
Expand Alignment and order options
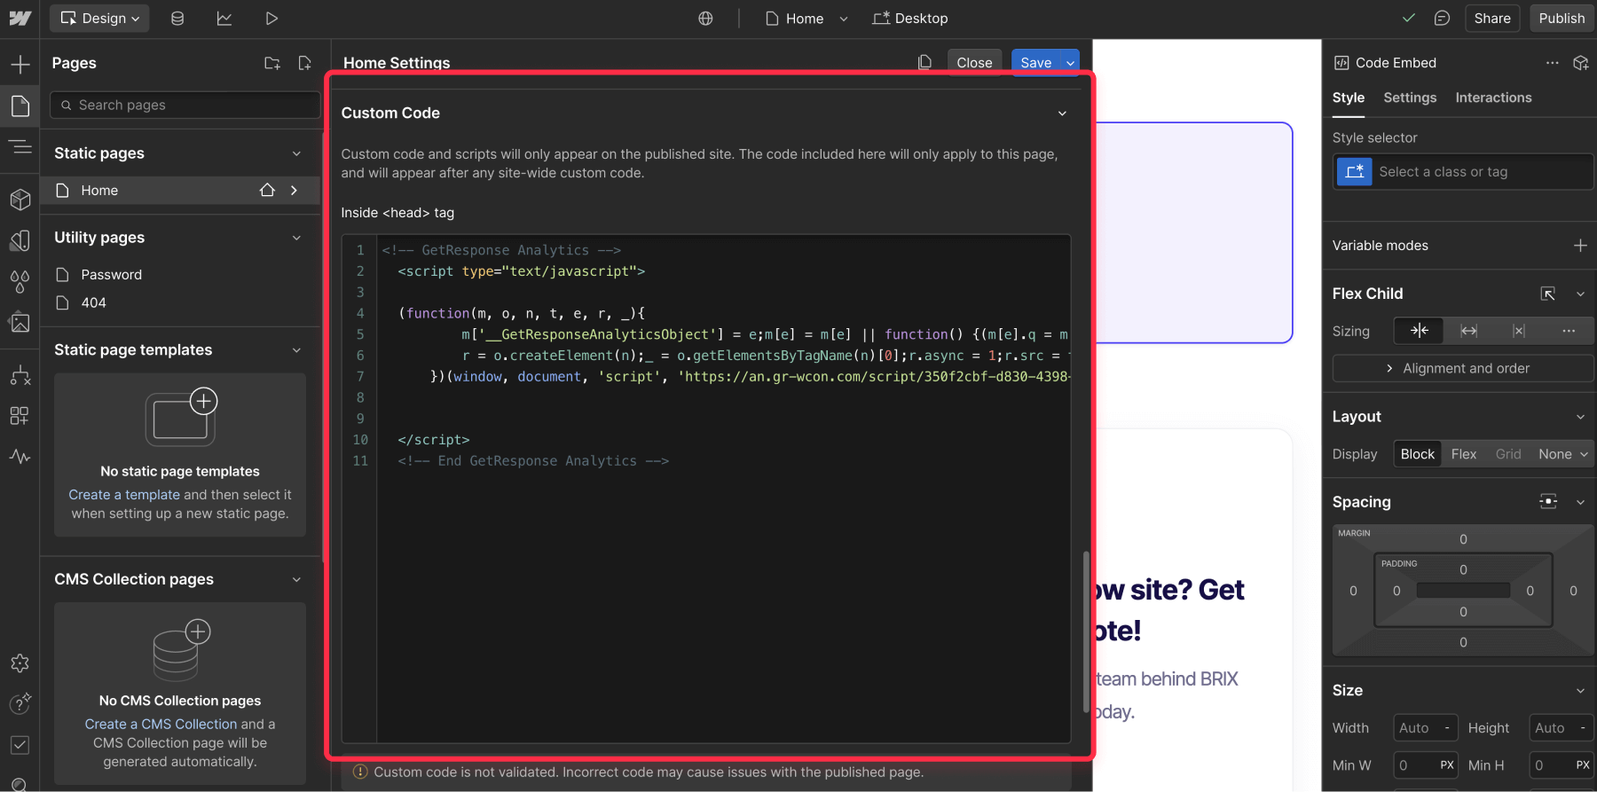click(1462, 368)
